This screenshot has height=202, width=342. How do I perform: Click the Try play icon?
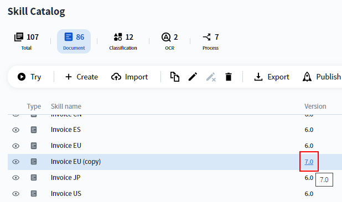coord(22,77)
